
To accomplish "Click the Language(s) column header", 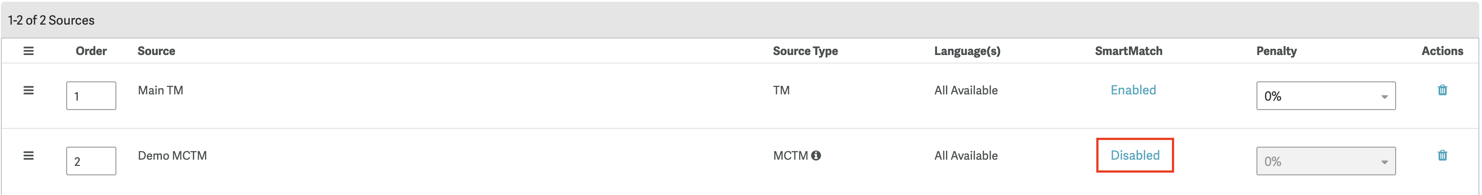I will click(967, 51).
